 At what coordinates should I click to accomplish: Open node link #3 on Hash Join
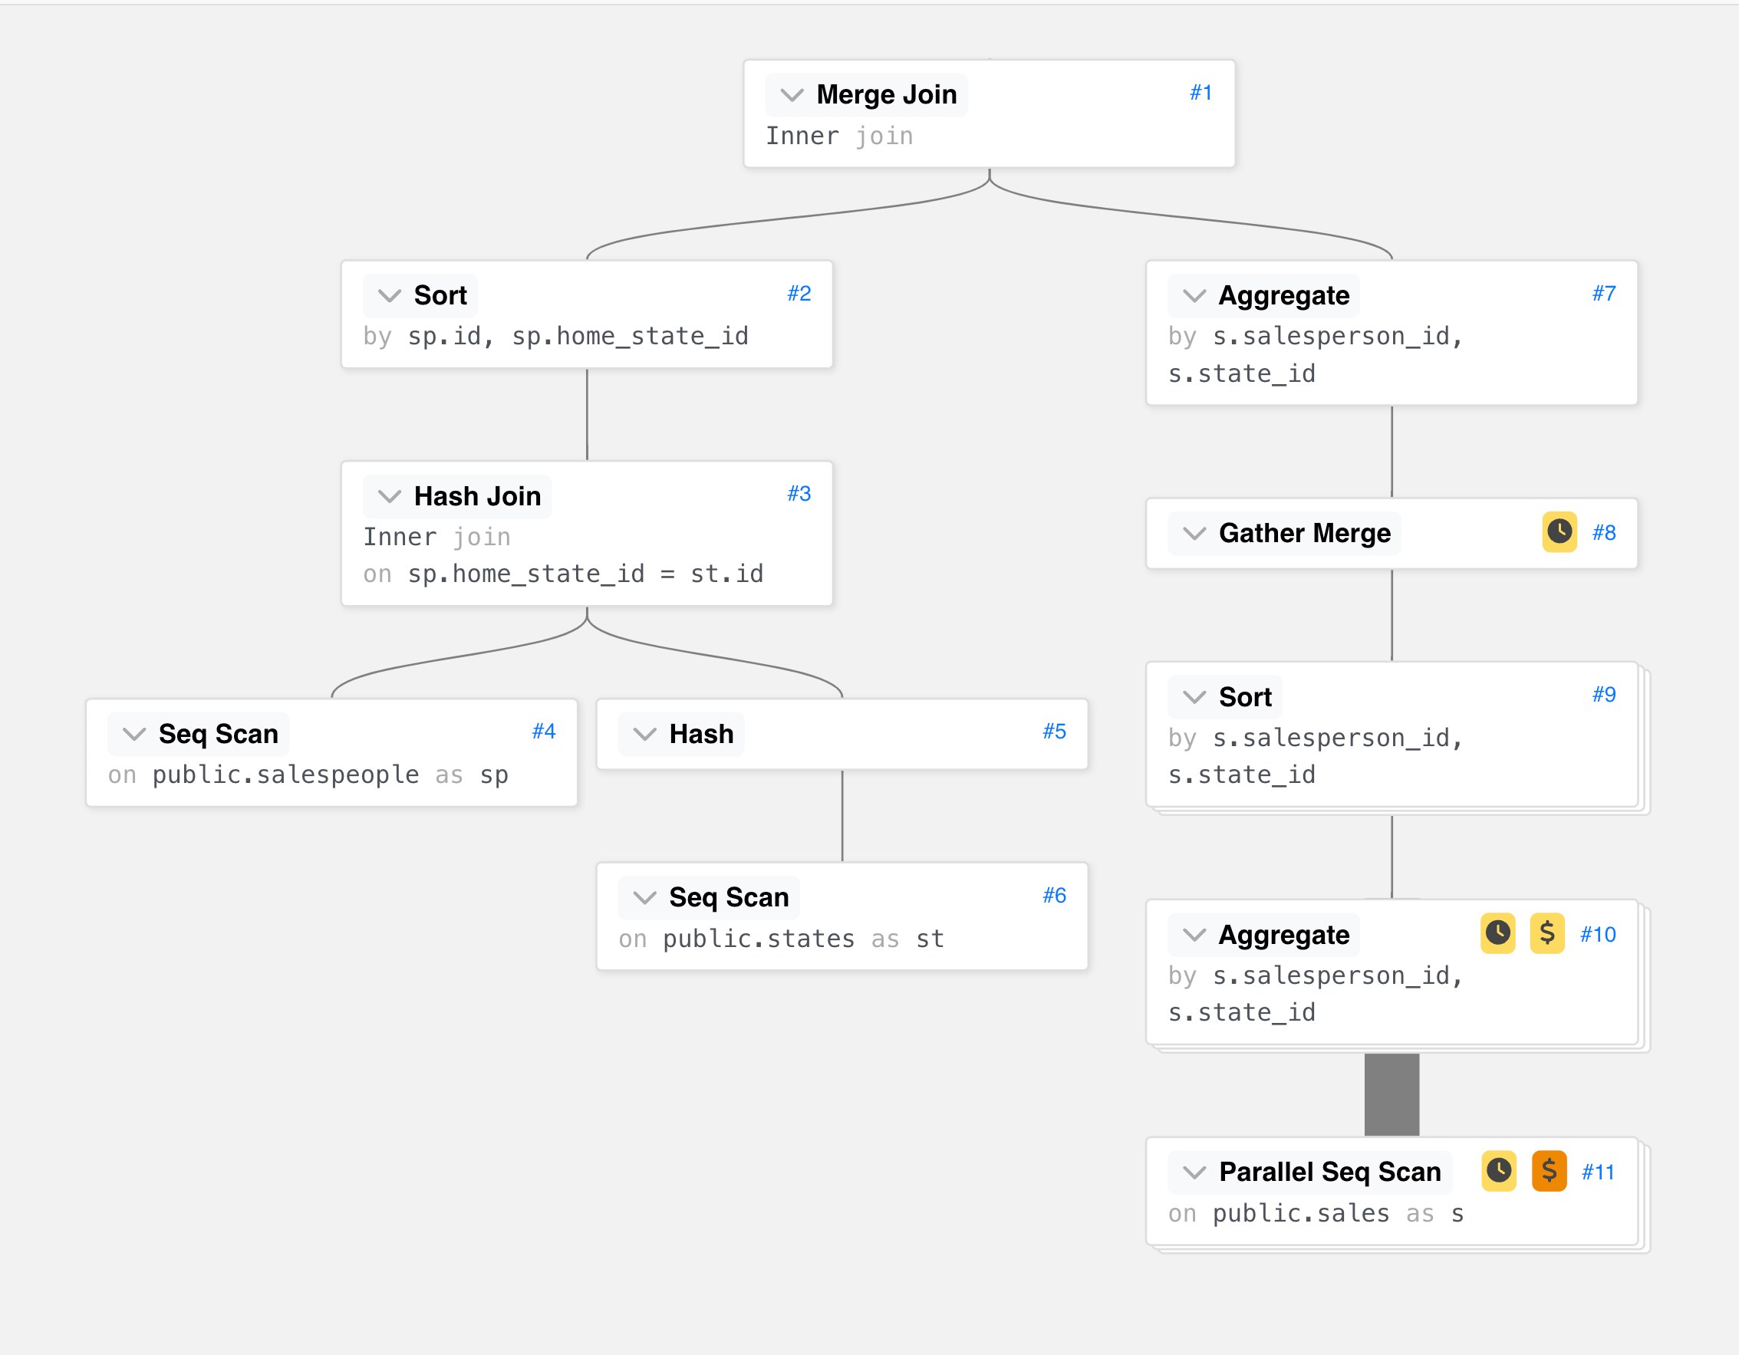pos(799,494)
